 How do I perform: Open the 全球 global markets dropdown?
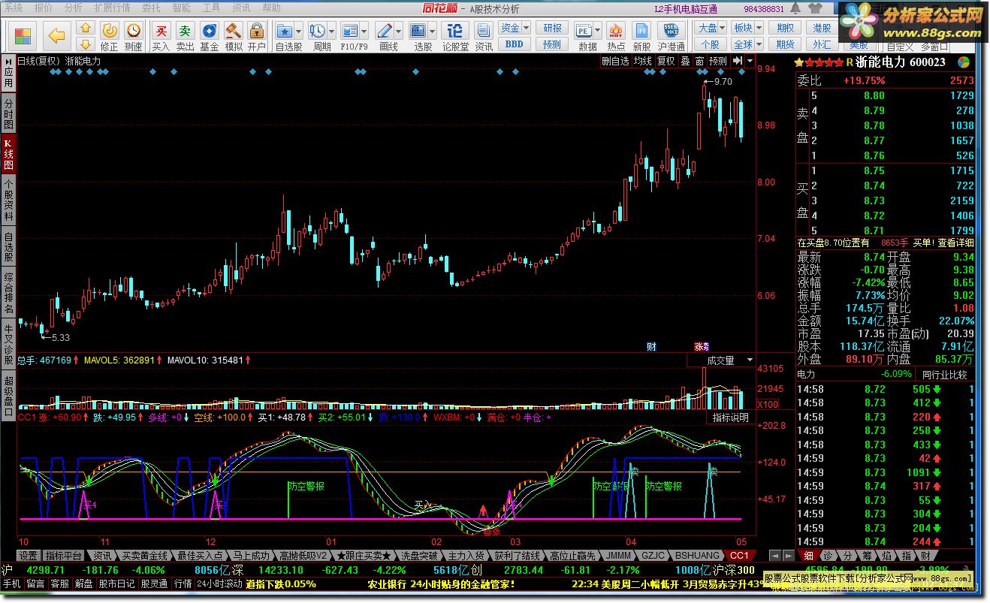click(x=747, y=44)
